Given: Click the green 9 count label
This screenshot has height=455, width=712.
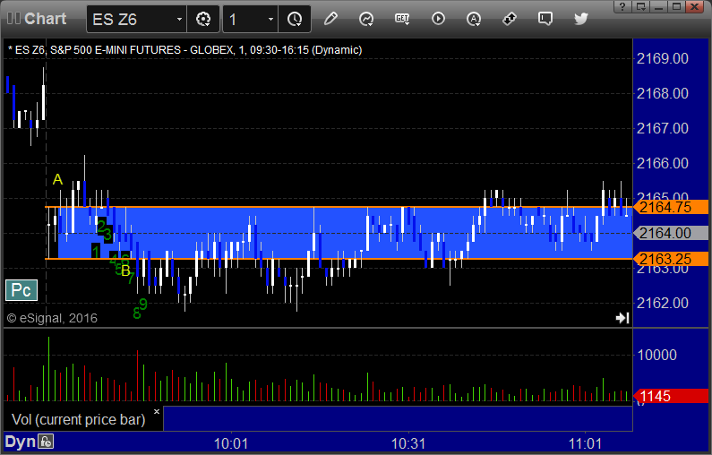Looking at the screenshot, I should [143, 304].
